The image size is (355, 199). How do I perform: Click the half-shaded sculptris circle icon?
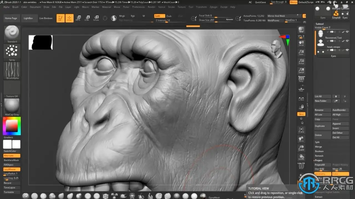point(114,18)
